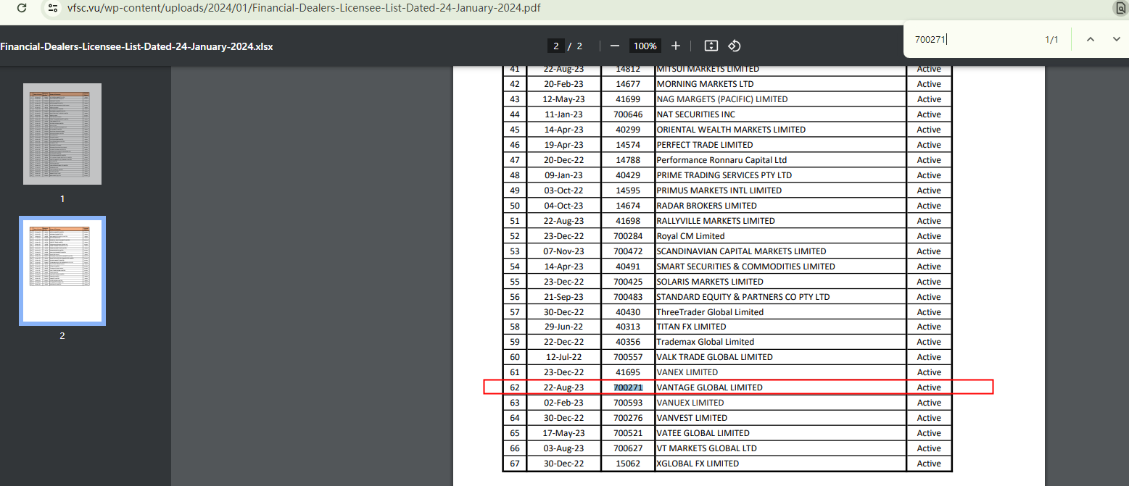Image resolution: width=1129 pixels, height=486 pixels.
Task: Go to next search match arrow
Action: pos(1116,40)
